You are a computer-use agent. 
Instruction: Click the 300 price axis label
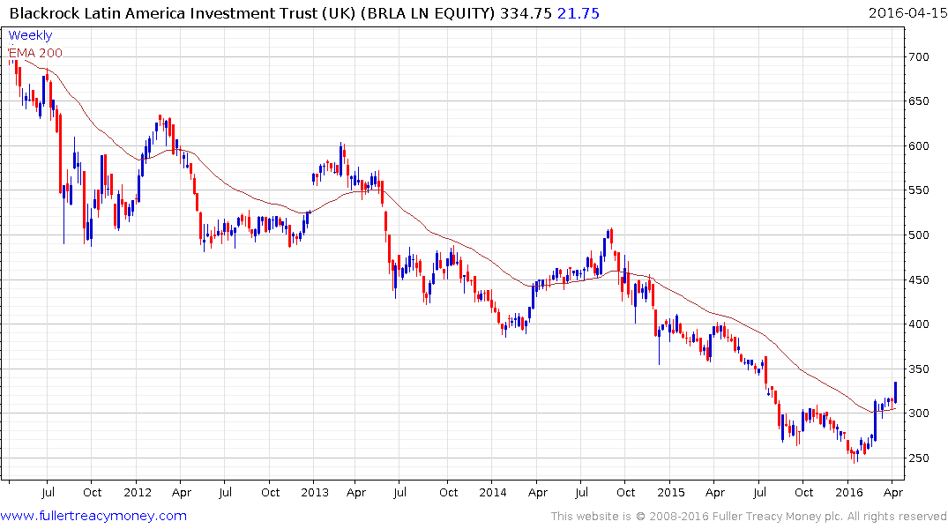click(x=919, y=414)
